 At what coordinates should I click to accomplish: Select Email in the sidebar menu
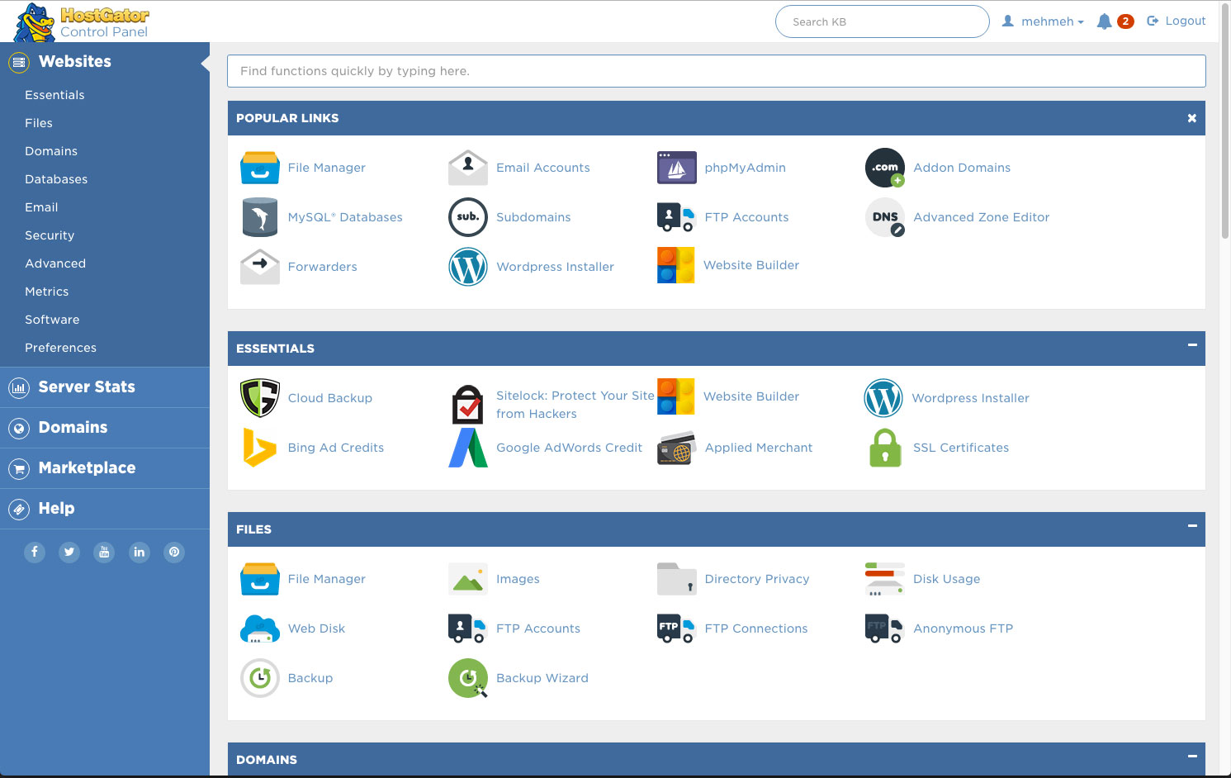click(41, 207)
